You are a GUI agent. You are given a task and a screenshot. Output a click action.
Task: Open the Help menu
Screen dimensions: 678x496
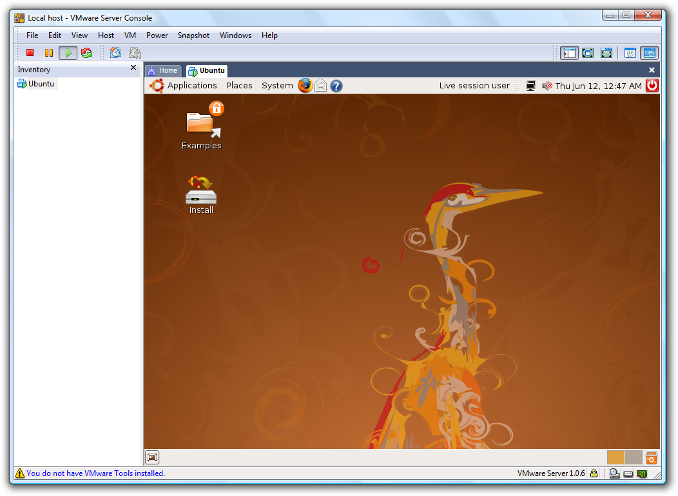[x=269, y=35]
